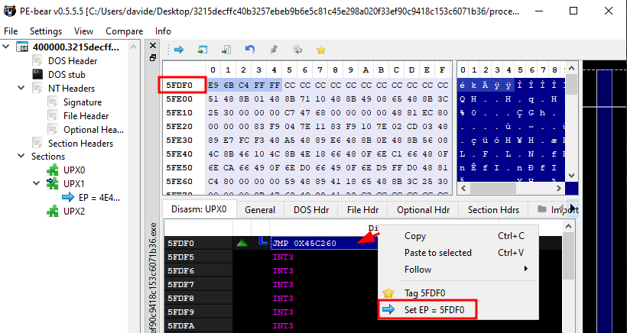Viewport: 627px width, 333px height.
Task: Click the blue undo arrow toolbar icon
Action: pos(250,50)
